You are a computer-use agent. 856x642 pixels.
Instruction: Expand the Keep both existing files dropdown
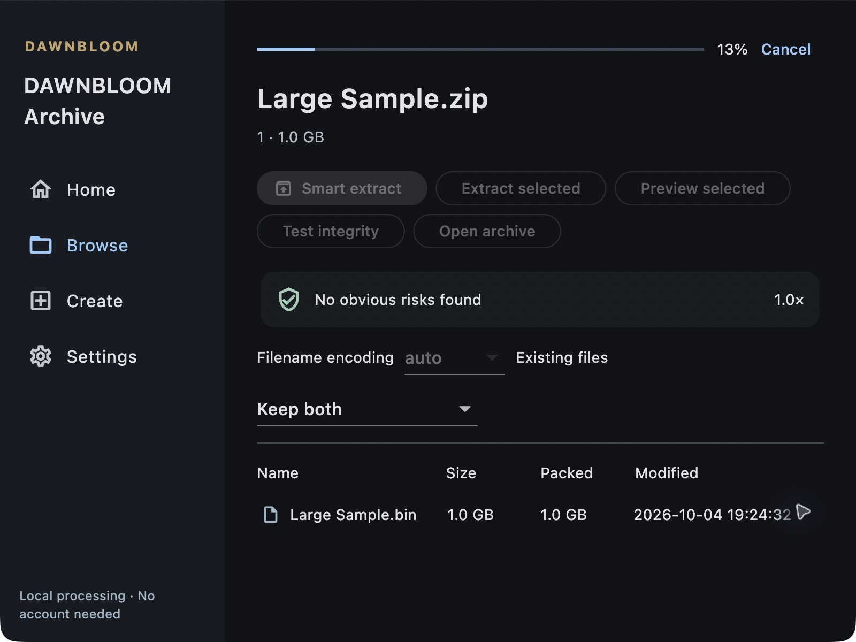pyautogui.click(x=367, y=409)
